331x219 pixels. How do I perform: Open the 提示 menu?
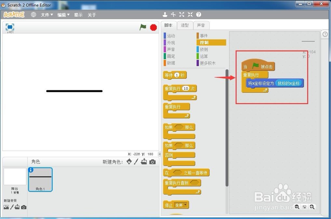[x=78, y=15]
